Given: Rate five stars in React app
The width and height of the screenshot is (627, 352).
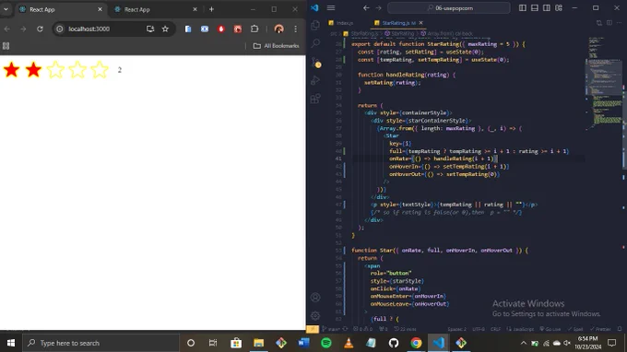Looking at the screenshot, I should pos(100,70).
